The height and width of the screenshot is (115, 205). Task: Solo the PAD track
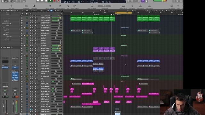pyautogui.click(x=33, y=79)
